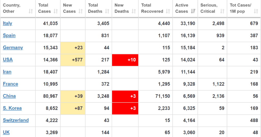Screen dimensions: 261x137
Task: Open the Germany country link
Action: (x=13, y=48)
